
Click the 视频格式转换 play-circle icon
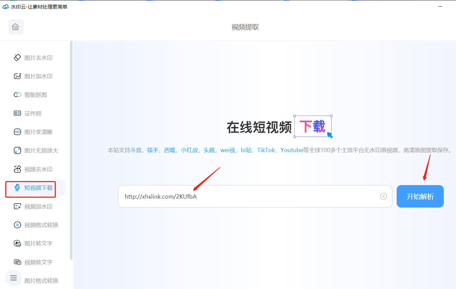click(17, 225)
